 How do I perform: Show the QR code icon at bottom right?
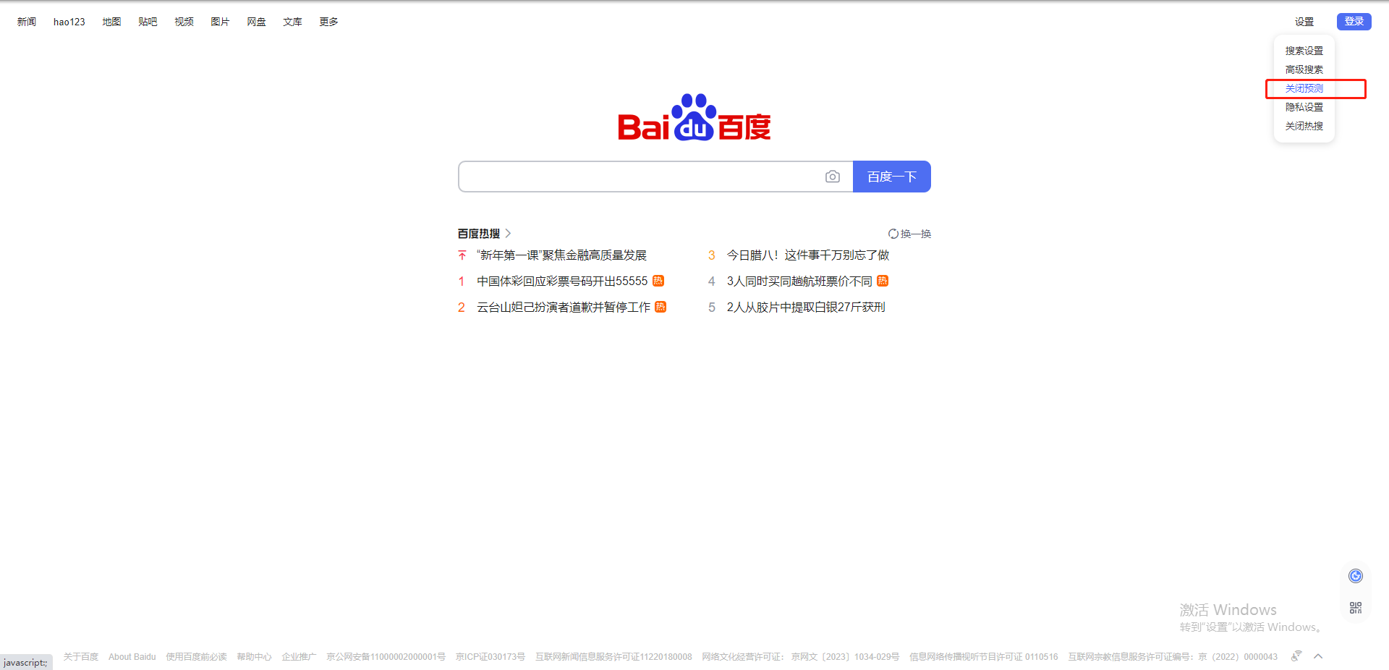pyautogui.click(x=1356, y=608)
